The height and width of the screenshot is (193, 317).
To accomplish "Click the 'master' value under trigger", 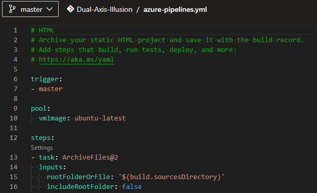I will point(50,89).
